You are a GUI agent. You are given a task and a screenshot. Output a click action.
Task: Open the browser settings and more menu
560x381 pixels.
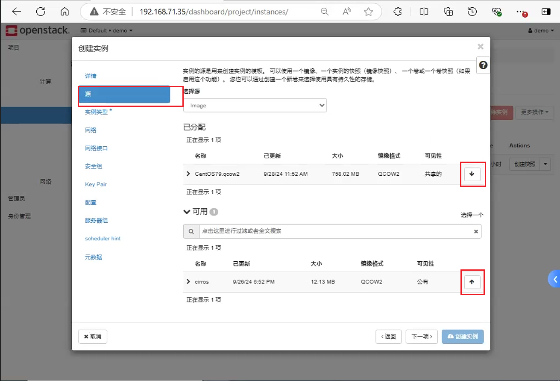click(x=521, y=12)
